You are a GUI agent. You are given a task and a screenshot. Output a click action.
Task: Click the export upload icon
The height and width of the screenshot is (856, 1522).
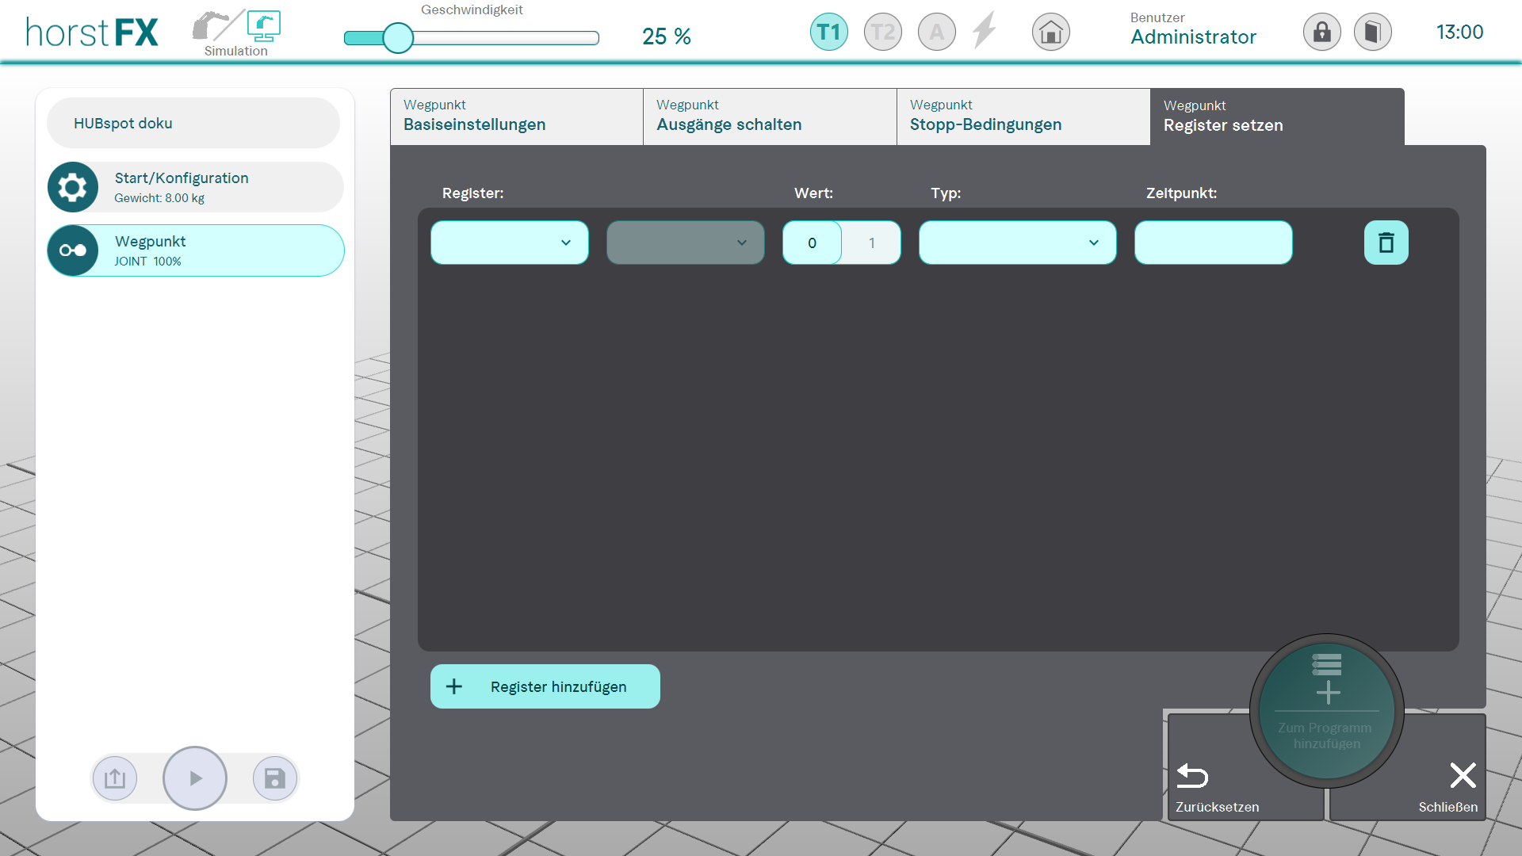115,778
